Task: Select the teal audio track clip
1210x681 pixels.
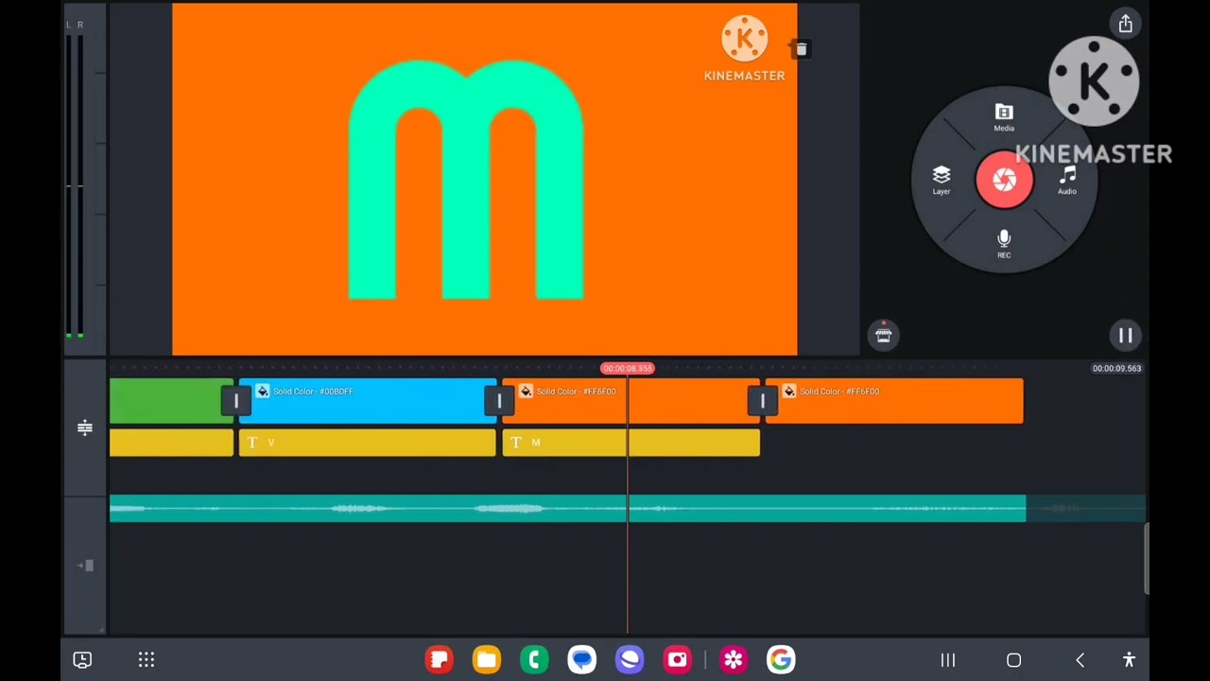Action: click(567, 509)
